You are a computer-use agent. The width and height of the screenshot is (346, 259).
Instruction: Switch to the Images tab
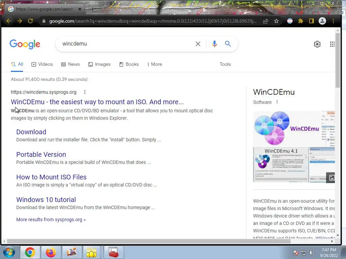tap(99, 64)
